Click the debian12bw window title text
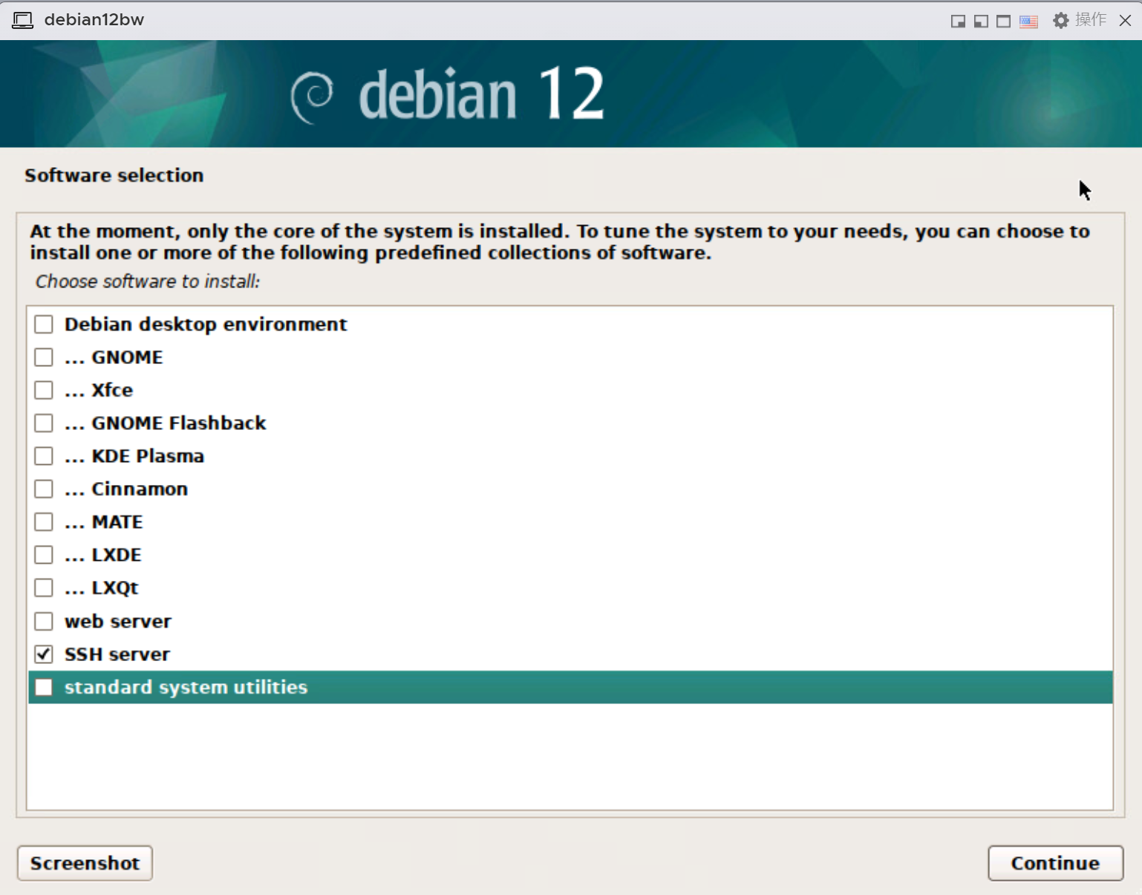 click(94, 20)
